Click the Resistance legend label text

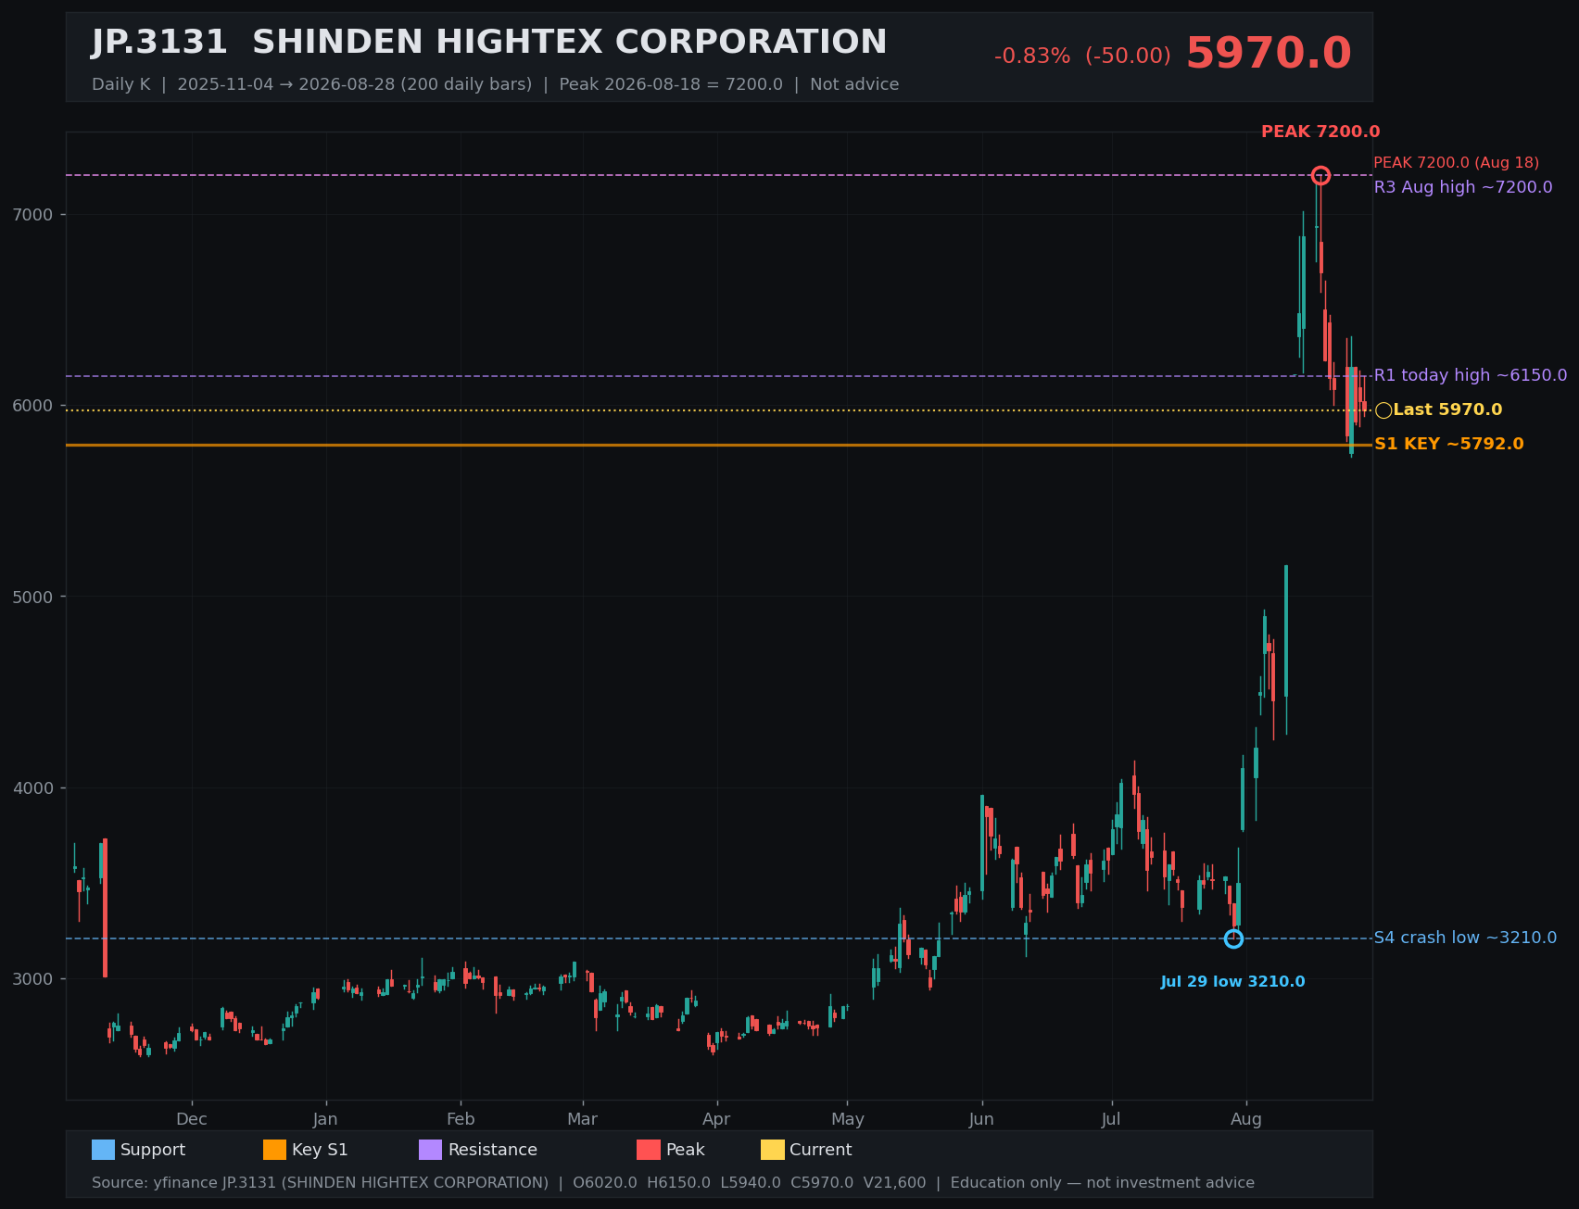(x=493, y=1150)
